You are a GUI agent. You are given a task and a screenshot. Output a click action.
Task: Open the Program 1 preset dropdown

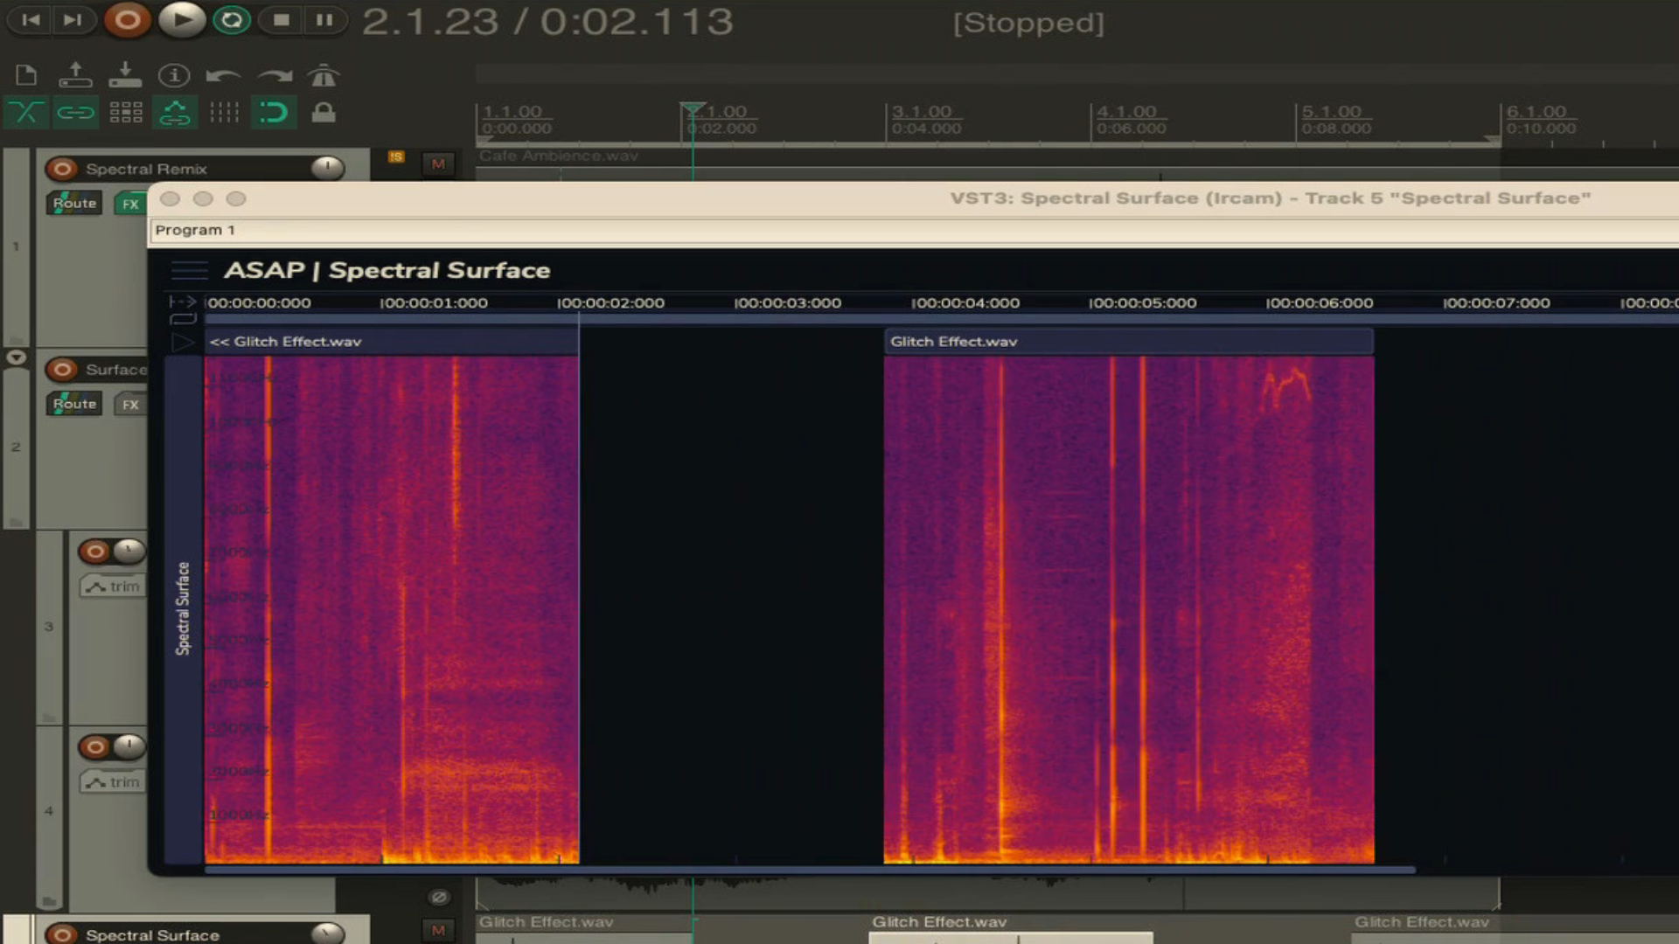point(194,230)
